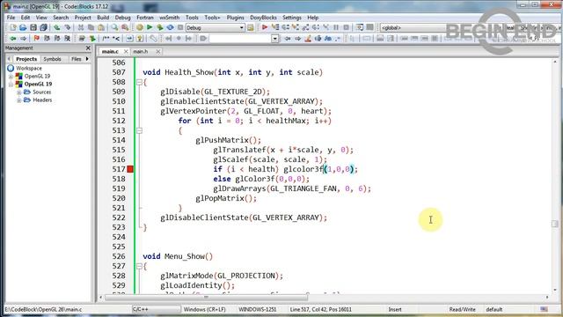
Task: Rebuild the project via toolbar
Action: point(170,27)
